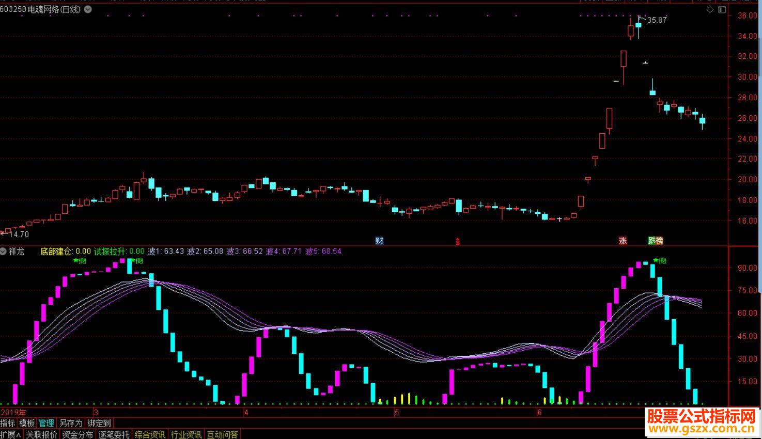This screenshot has height=439, width=762.
Task: Click the 涨 marker icon
Action: point(623,241)
